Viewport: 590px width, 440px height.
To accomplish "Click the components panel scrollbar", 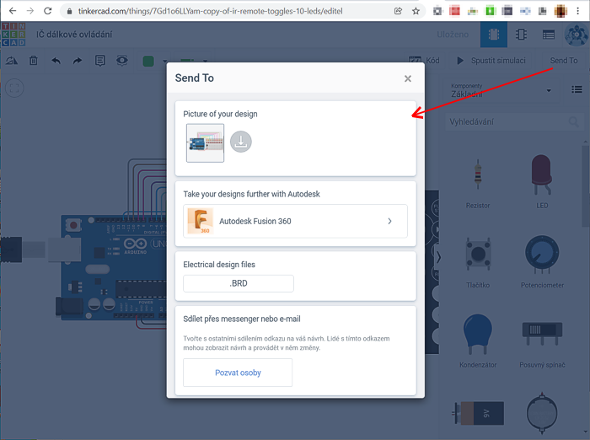I will click(586, 185).
